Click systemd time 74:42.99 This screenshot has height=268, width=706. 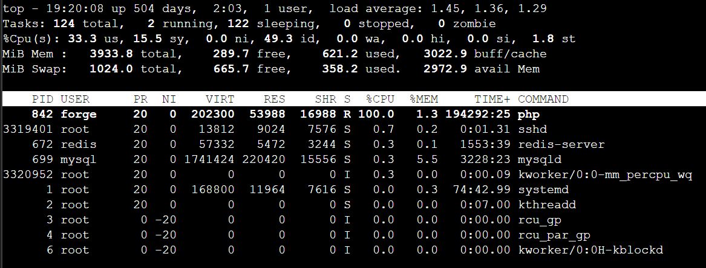point(482,190)
